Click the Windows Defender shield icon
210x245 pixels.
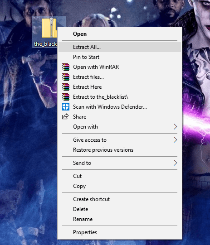click(x=66, y=107)
